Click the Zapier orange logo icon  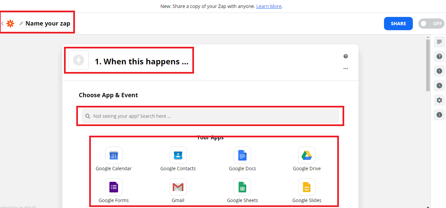[10, 24]
